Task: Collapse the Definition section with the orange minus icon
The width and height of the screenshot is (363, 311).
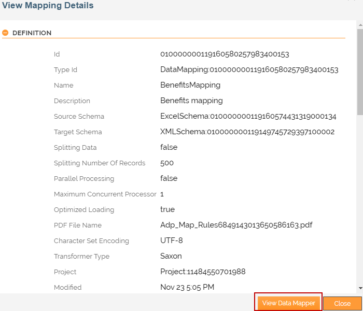Action: pyautogui.click(x=5, y=33)
